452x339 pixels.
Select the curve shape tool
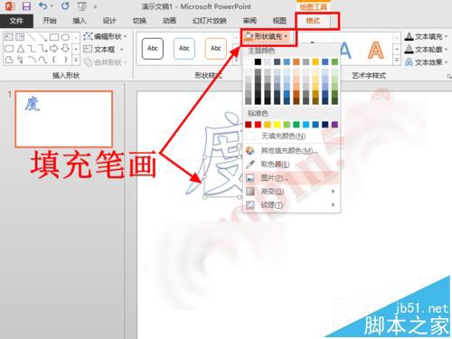tap(42, 60)
